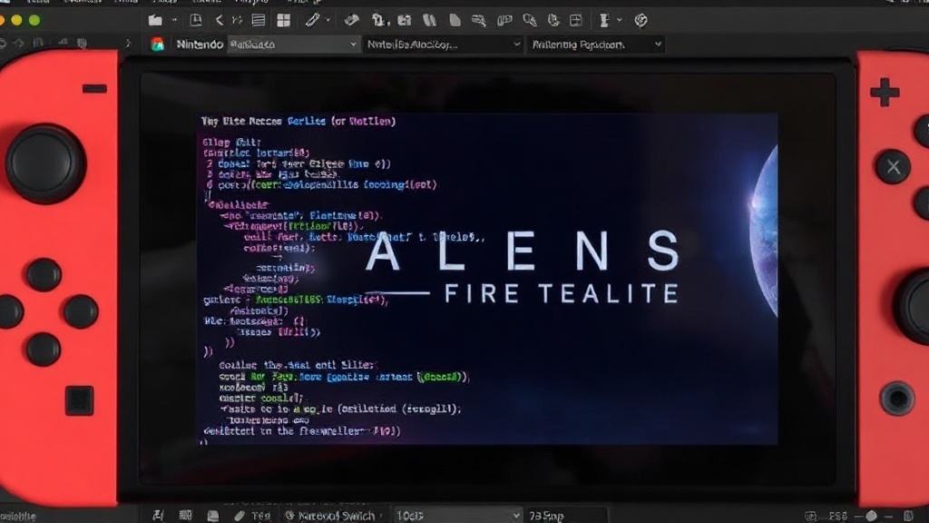Click the X button on right Joy-Con
This screenshot has height=523, width=929.
coord(894,167)
